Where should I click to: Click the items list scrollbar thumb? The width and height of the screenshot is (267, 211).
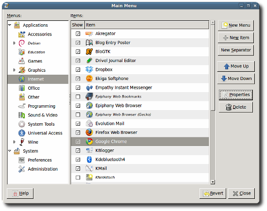click(x=213, y=67)
